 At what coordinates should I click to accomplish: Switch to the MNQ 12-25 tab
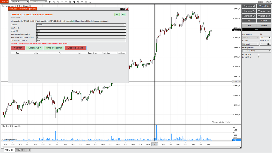(x=21, y=150)
